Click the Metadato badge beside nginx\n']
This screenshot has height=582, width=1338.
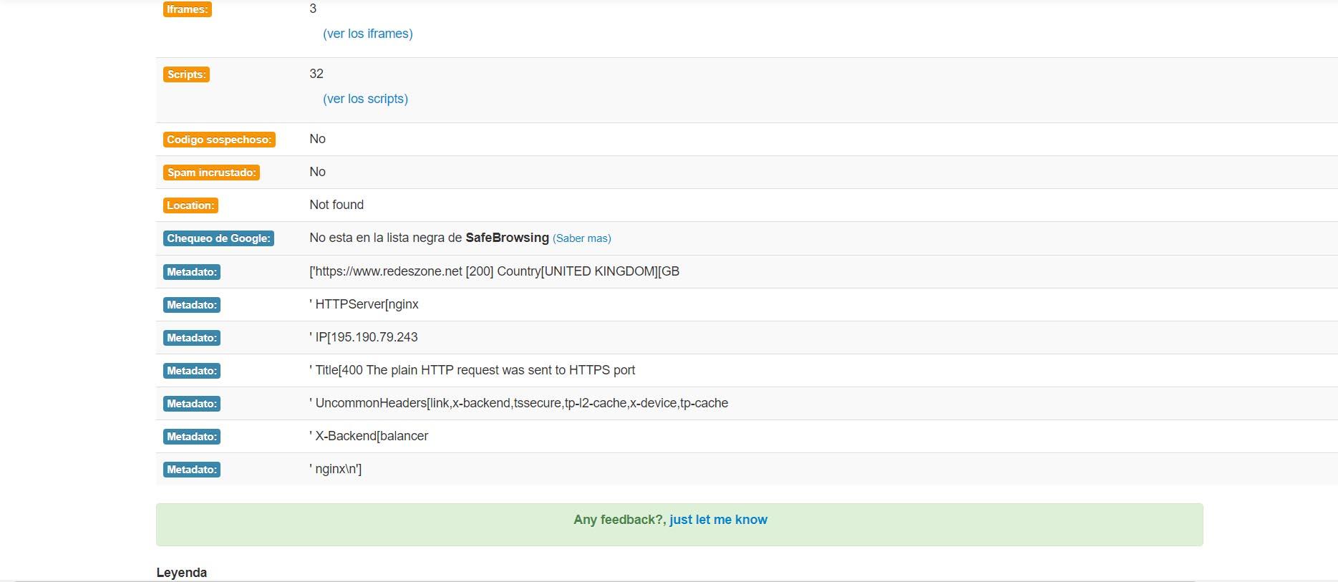(191, 470)
